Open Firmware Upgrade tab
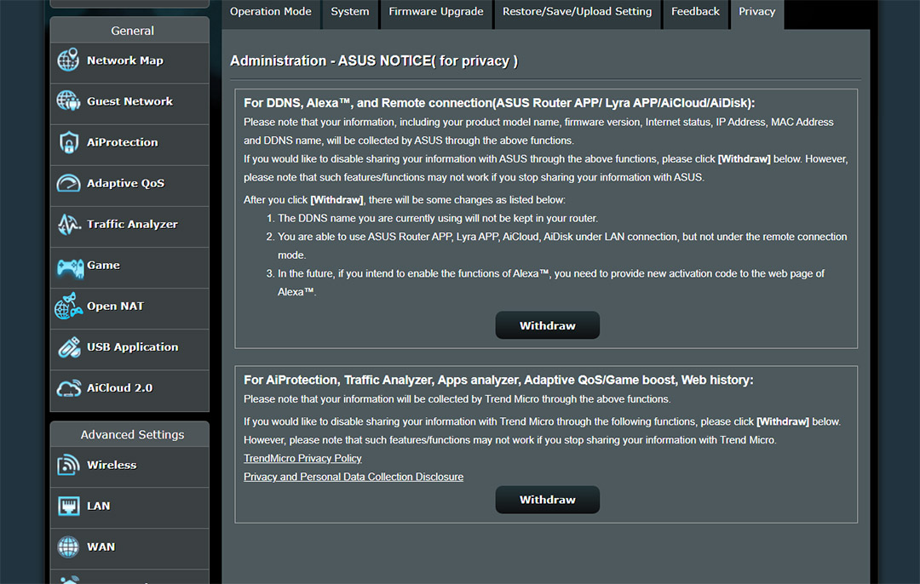This screenshot has width=920, height=584. (x=436, y=14)
